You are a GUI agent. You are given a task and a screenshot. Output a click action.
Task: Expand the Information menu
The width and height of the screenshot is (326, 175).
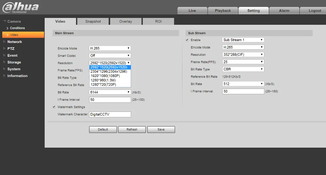pyautogui.click(x=17, y=76)
